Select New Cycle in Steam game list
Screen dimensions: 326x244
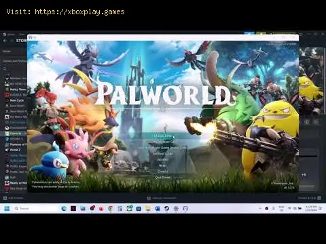(17, 100)
